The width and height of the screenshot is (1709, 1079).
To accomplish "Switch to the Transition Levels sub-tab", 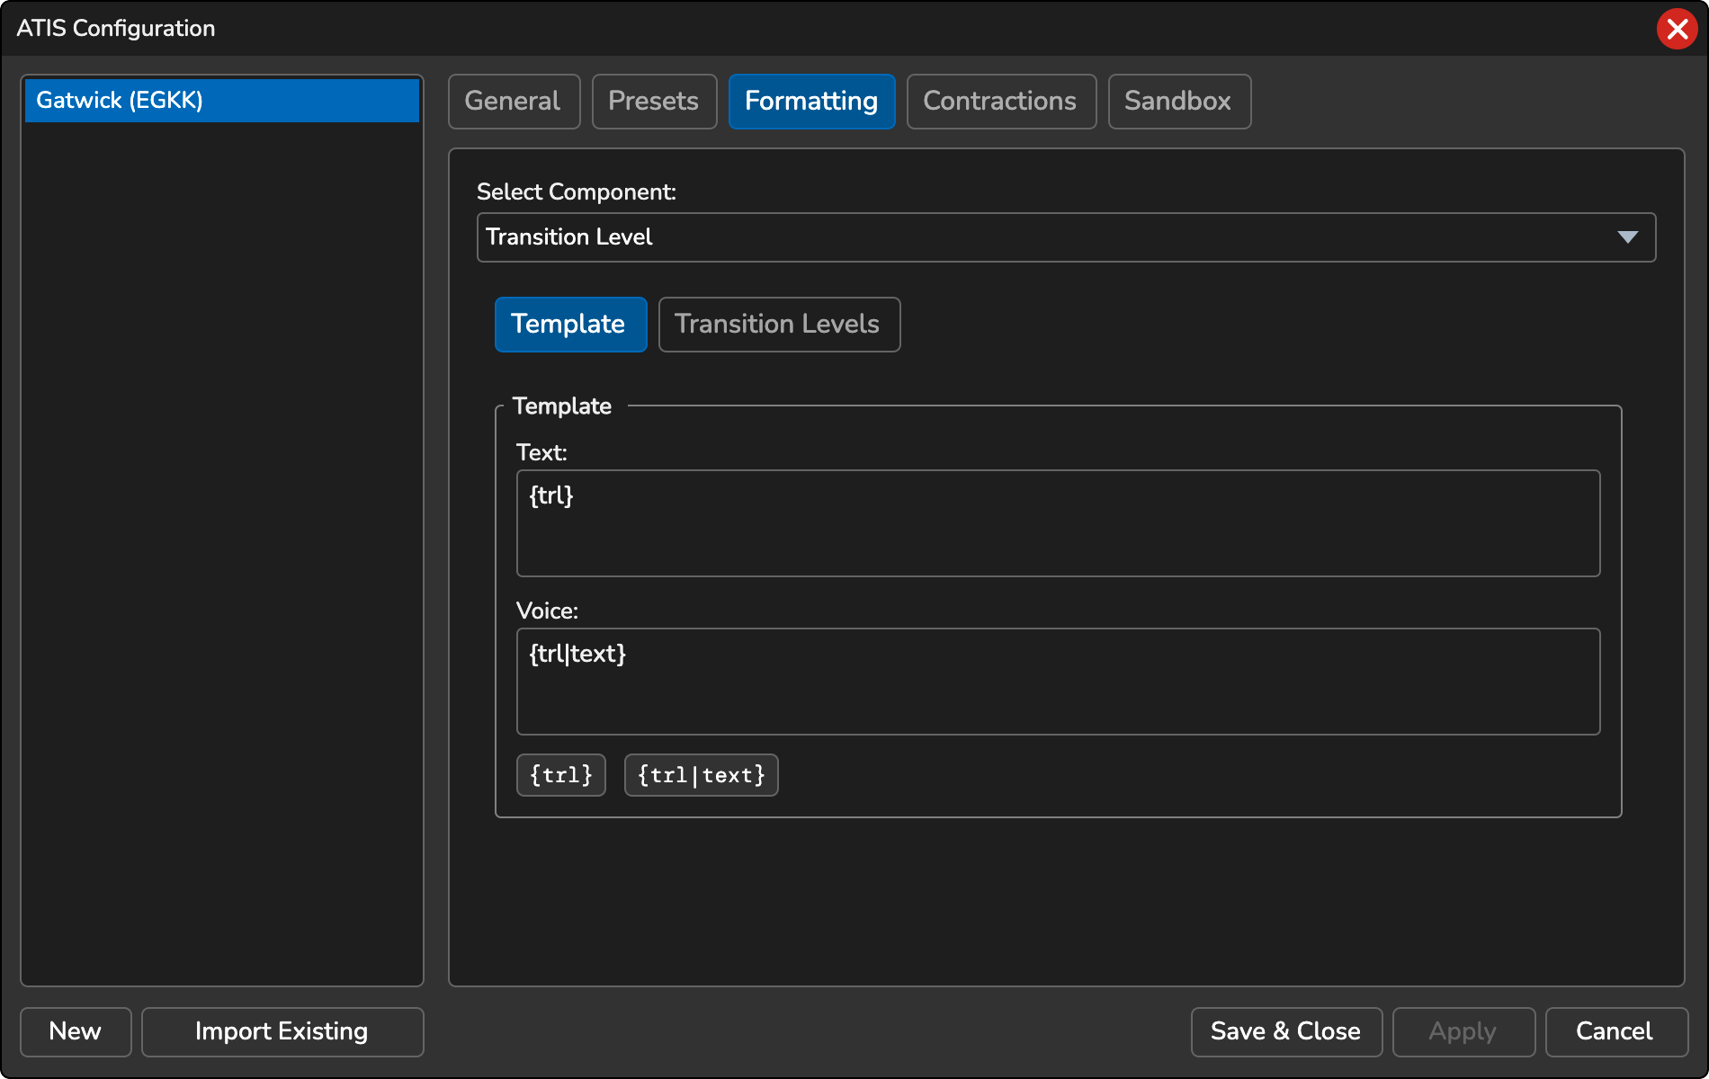I will 778,325.
